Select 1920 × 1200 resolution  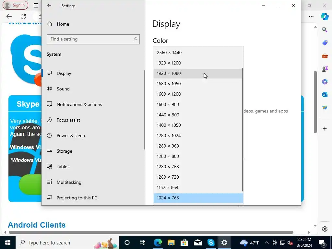198,63
